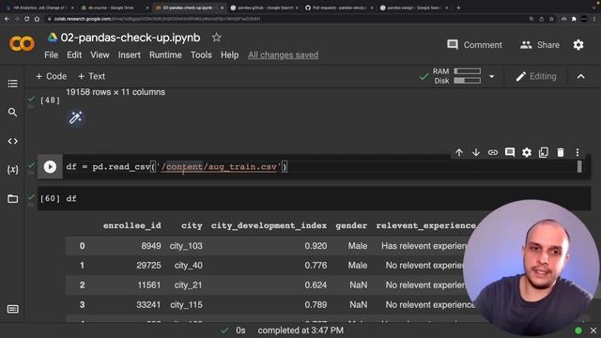Add a new Code cell
The height and width of the screenshot is (338, 601).
coord(52,76)
